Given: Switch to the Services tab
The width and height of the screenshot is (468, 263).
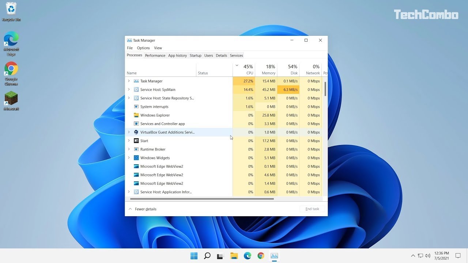Looking at the screenshot, I should pos(236,56).
